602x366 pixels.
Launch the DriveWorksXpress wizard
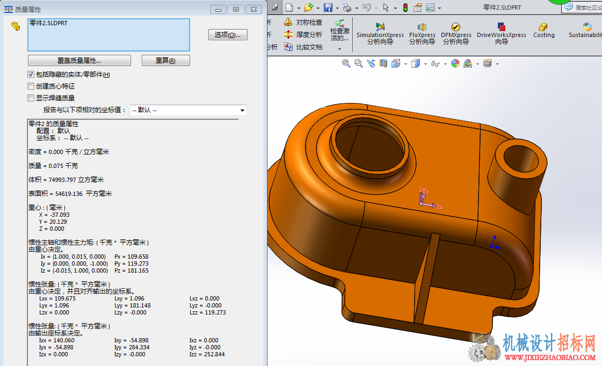click(502, 34)
